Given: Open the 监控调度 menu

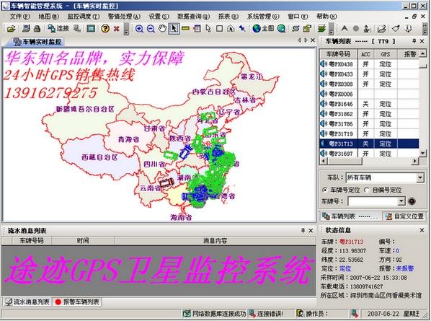Looking at the screenshot, I should pos(84,17).
